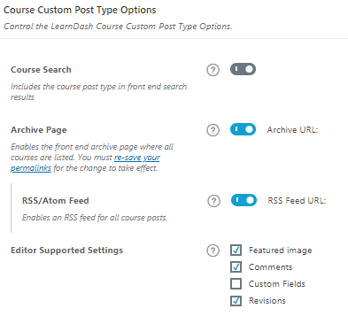
Task: Click 'Control the LearnDash Course' subtitle
Action: pos(118,27)
